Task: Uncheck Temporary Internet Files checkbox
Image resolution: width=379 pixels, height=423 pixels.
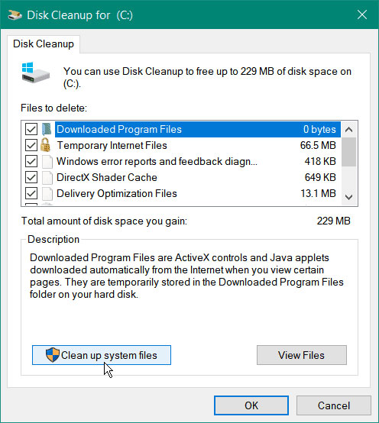Action: point(31,145)
